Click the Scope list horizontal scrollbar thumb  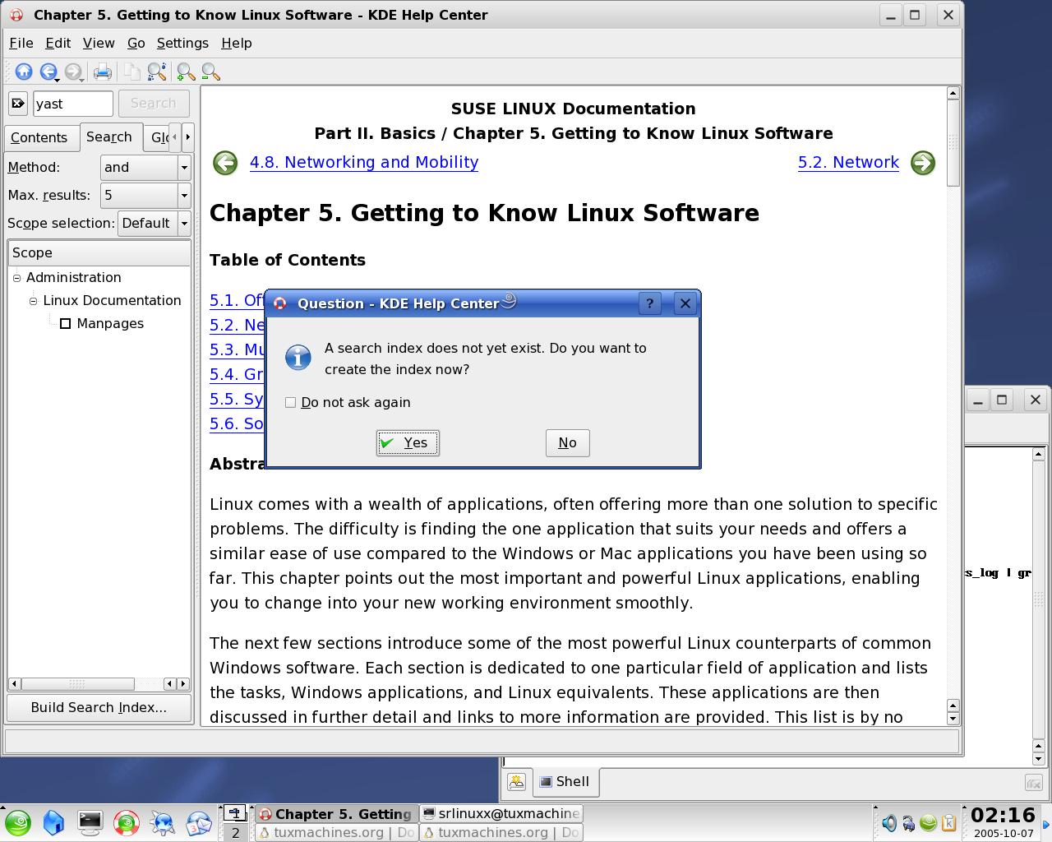[77, 684]
